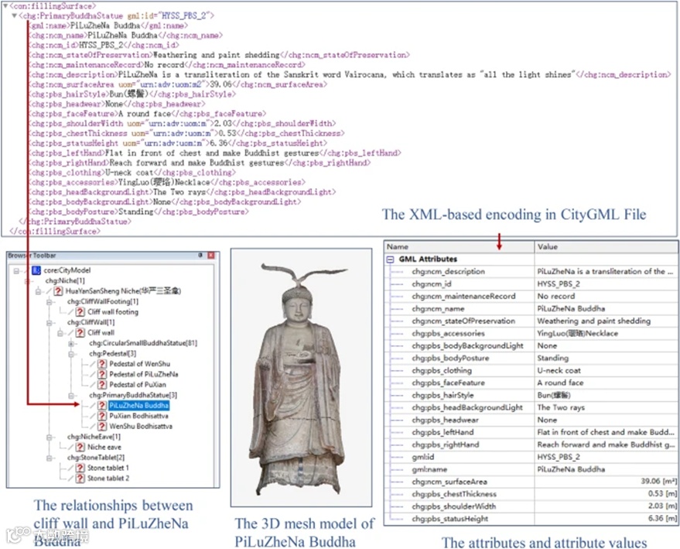The image size is (680, 549).
Task: Click the HYSS_PBS_2 value of chg:ncm_id
Action: [558, 284]
